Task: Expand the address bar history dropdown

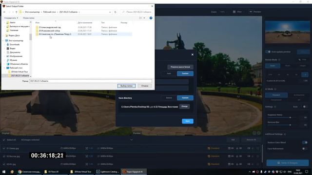Action: pos(110,12)
